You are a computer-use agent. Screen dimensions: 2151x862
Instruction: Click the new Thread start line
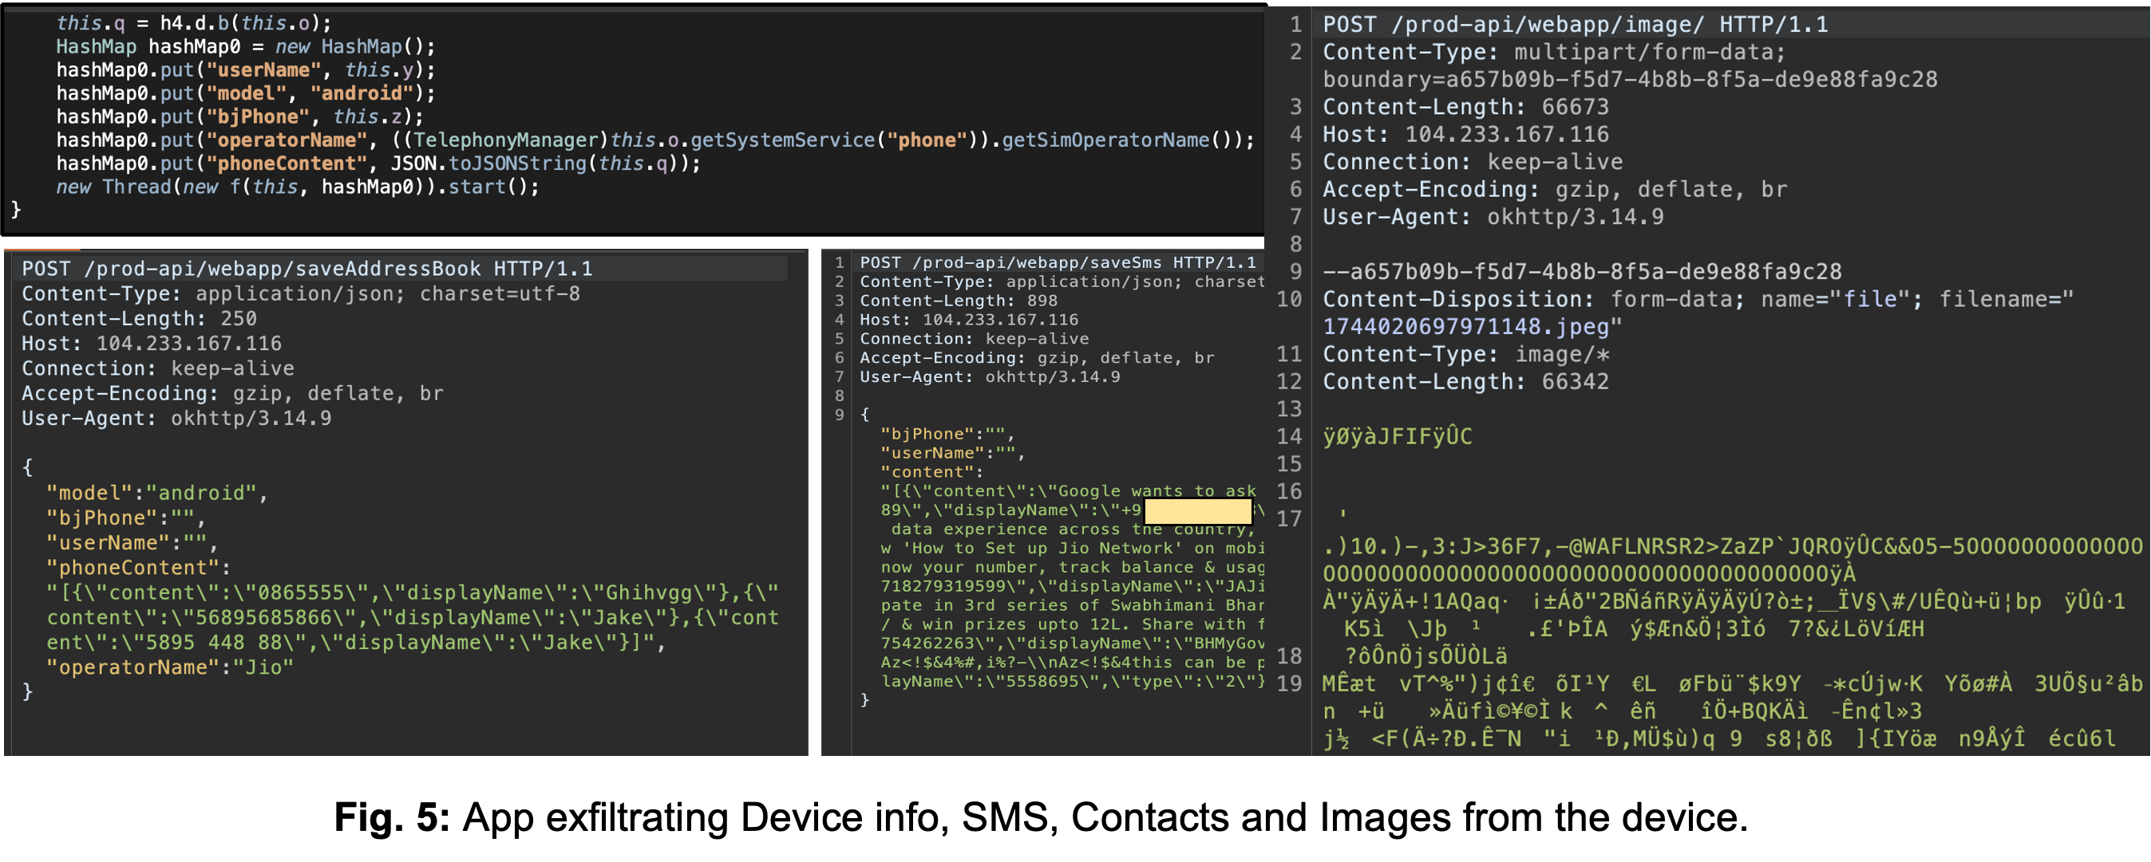click(x=297, y=187)
